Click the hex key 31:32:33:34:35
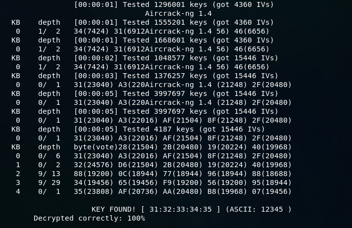 coord(181,209)
